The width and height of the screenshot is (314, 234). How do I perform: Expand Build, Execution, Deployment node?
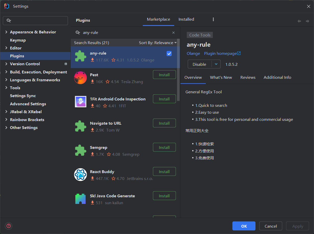[x=6, y=72]
